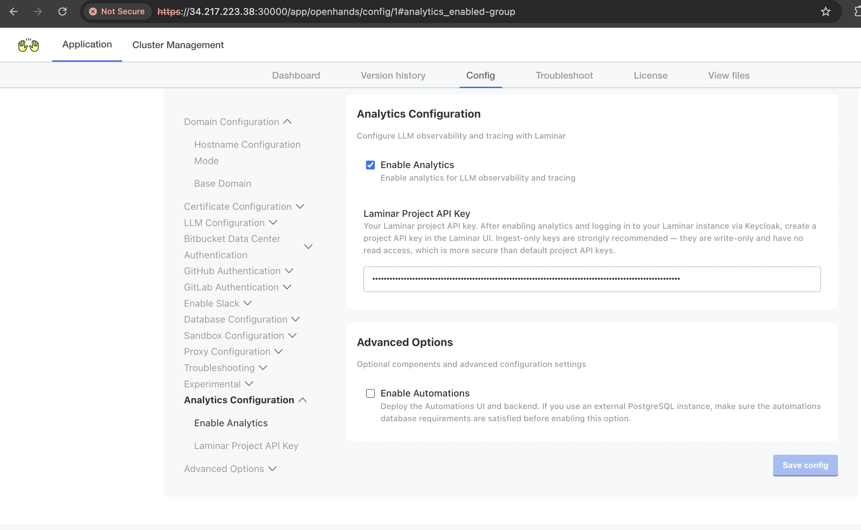Click the browser forward arrow
This screenshot has width=861, height=530.
(38, 12)
